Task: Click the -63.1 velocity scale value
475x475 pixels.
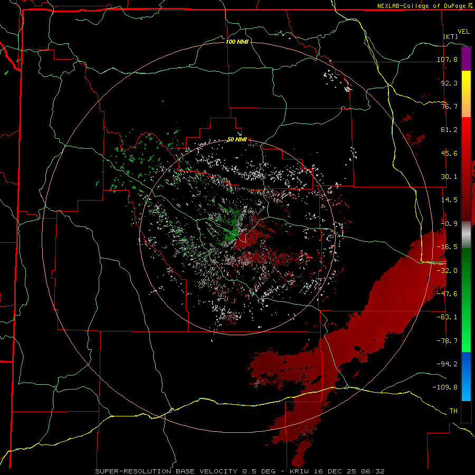Action: point(447,317)
